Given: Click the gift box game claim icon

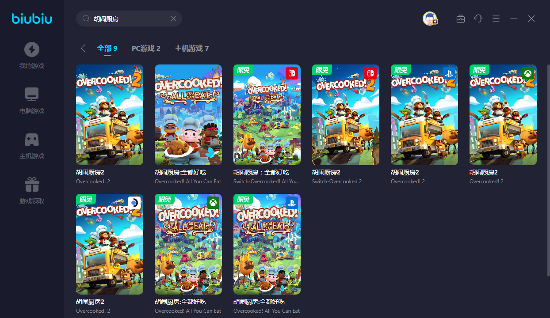Looking at the screenshot, I should click(x=31, y=185).
